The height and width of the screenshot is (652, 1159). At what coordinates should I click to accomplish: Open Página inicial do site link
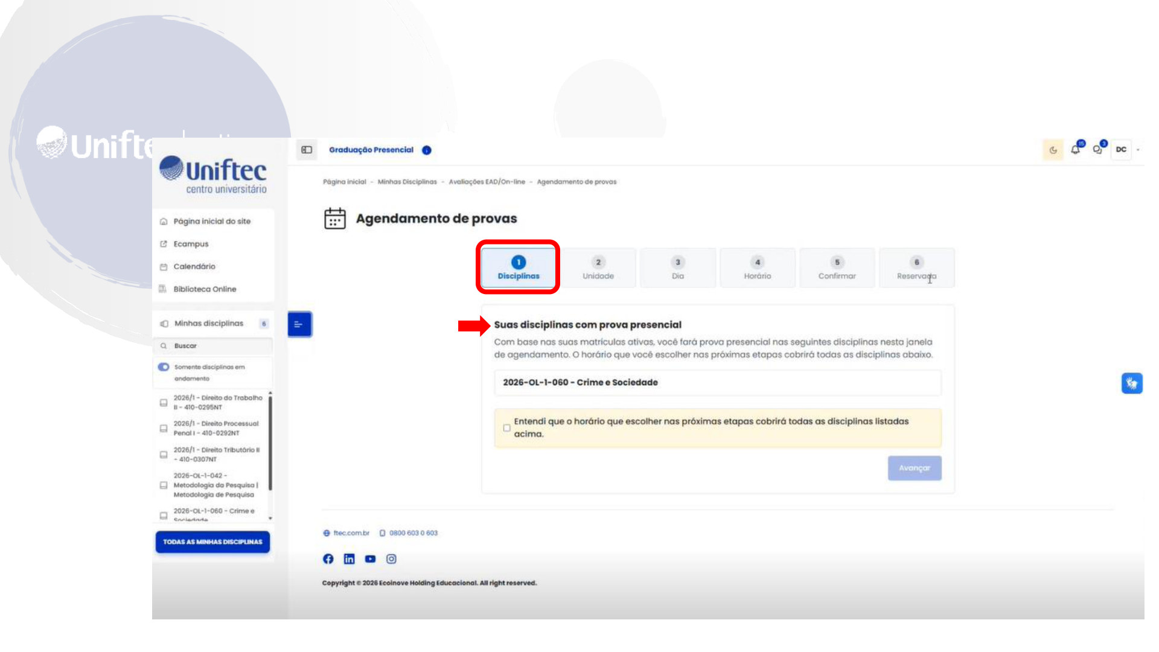pos(212,222)
